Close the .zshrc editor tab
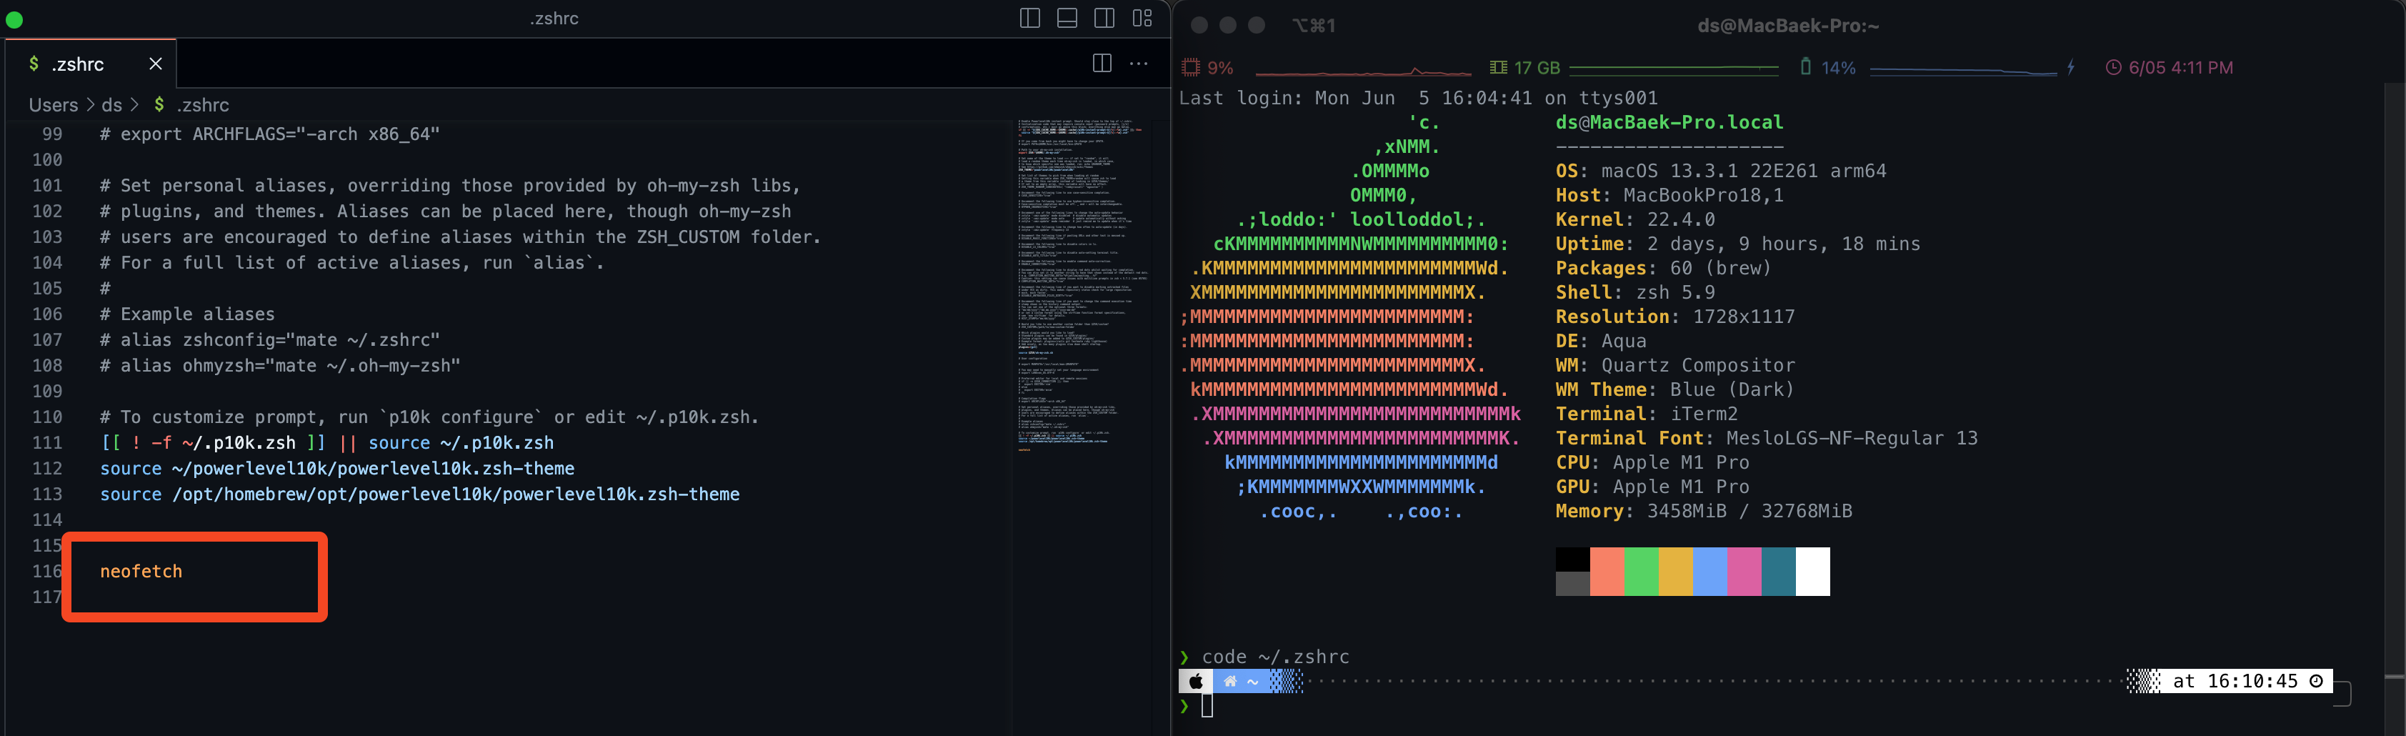The image size is (2406, 736). point(156,64)
